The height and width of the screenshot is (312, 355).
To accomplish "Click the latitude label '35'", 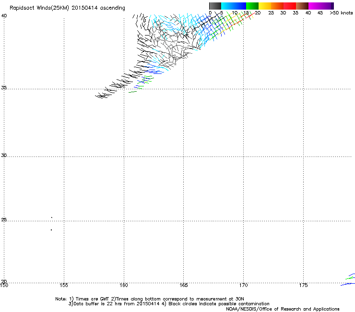I will (x=4, y=87).
